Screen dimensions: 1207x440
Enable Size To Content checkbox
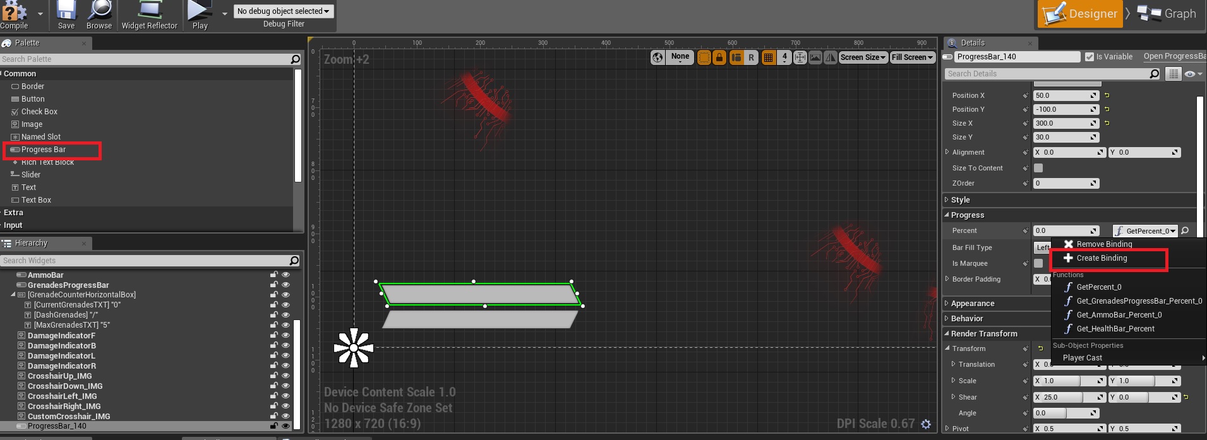(1038, 168)
